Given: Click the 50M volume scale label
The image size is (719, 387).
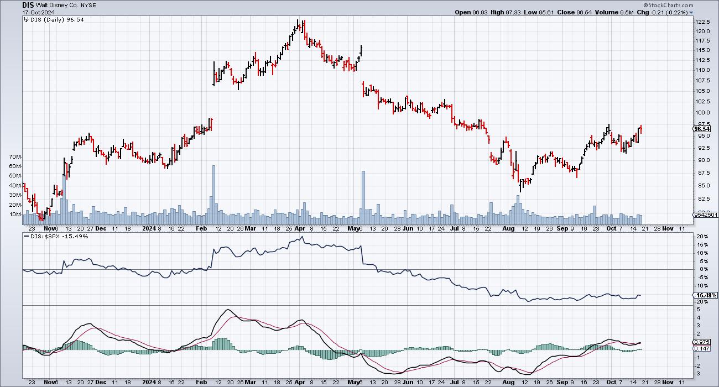Looking at the screenshot, I should [15, 176].
